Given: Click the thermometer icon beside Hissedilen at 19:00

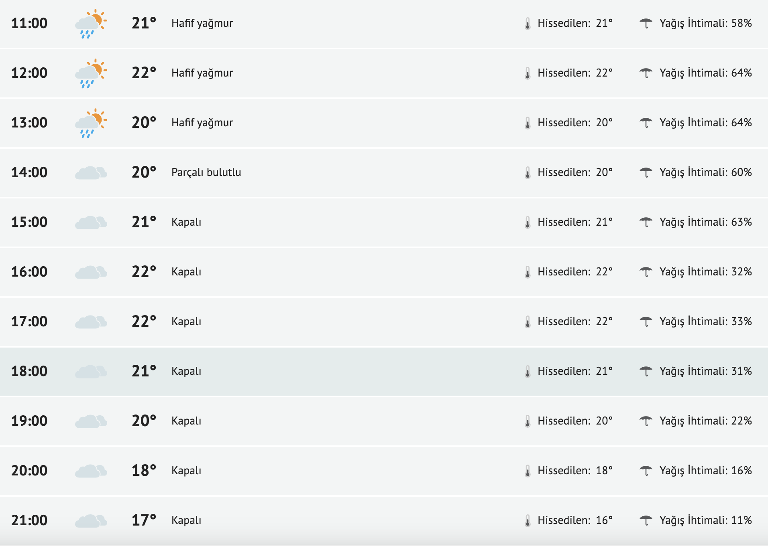Looking at the screenshot, I should (528, 421).
